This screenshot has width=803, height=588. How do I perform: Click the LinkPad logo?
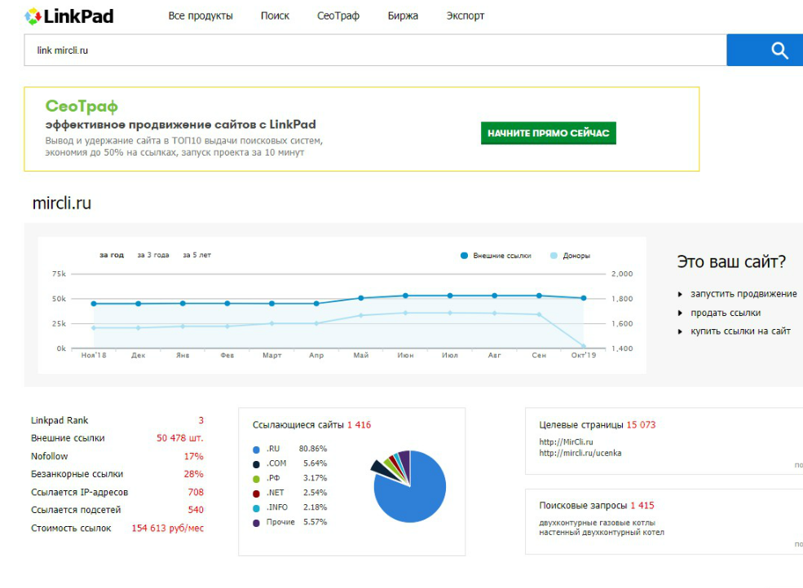[x=69, y=15]
